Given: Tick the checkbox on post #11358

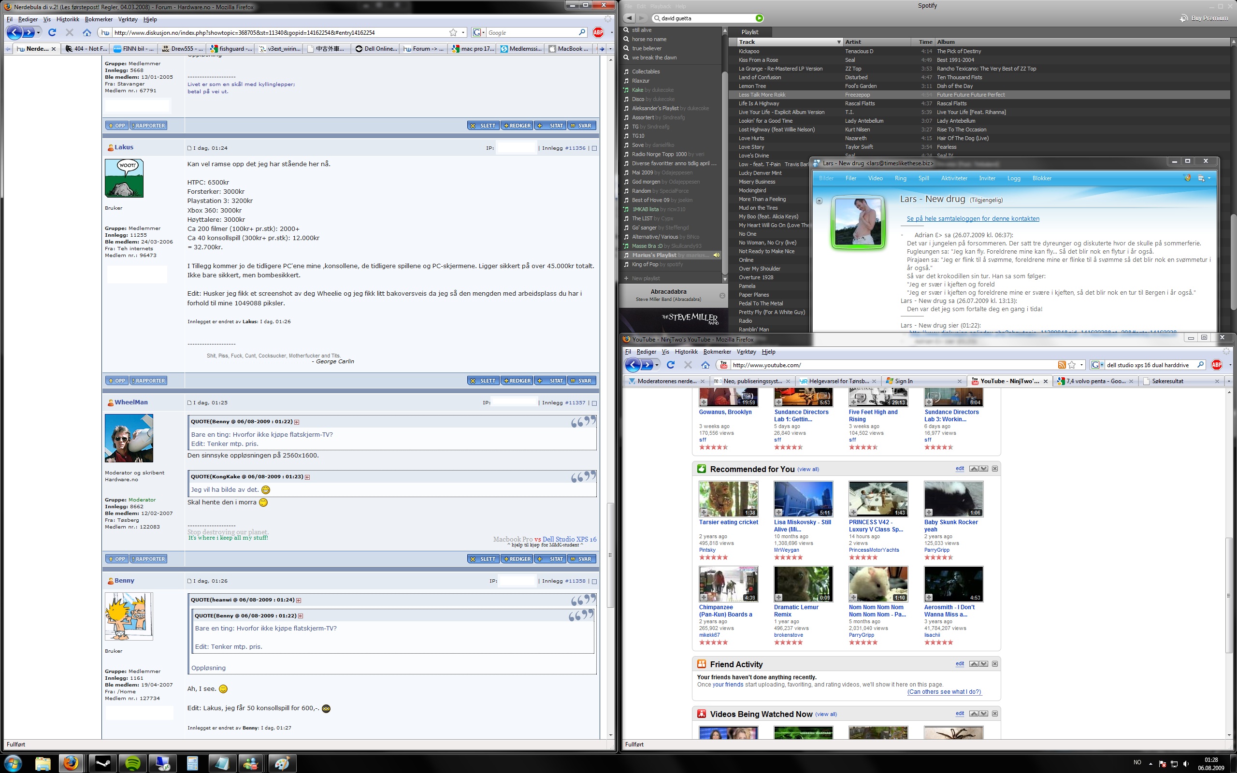Looking at the screenshot, I should (x=594, y=581).
